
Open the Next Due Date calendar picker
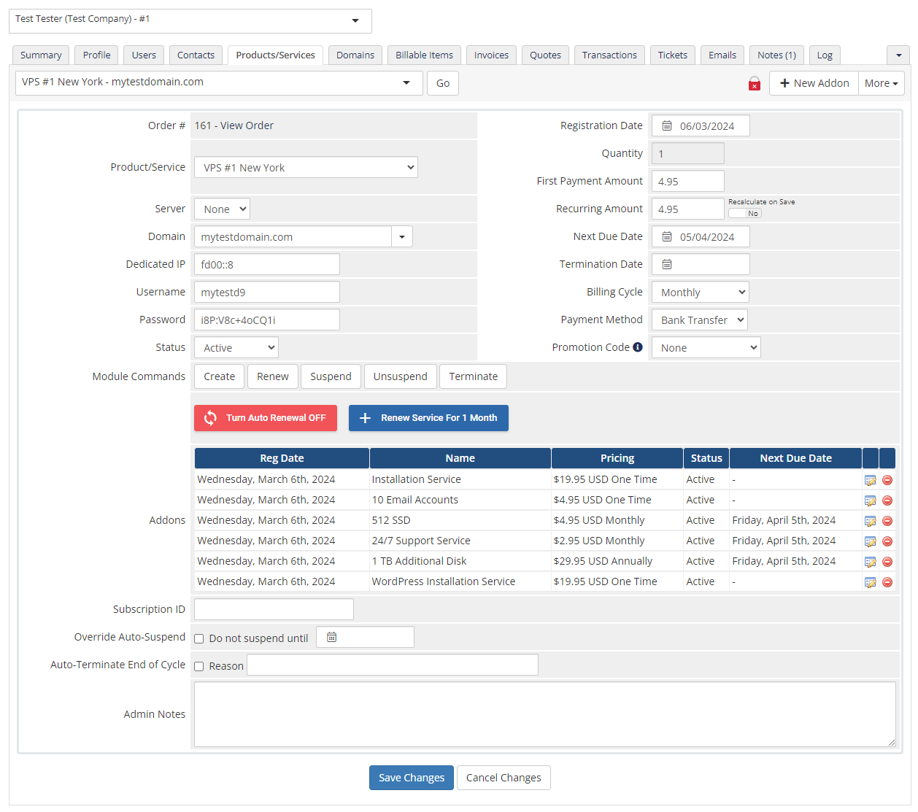point(666,236)
